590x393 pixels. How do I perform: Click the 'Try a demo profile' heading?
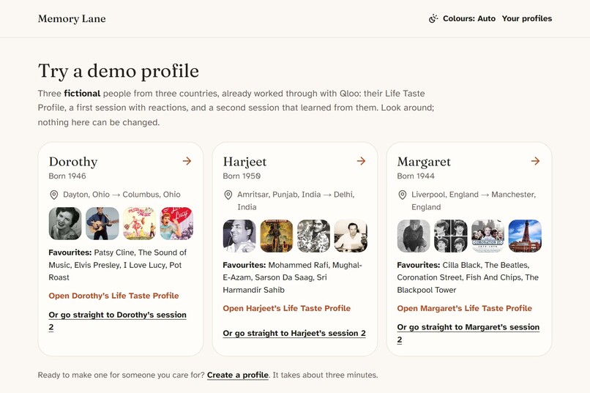[x=118, y=71]
